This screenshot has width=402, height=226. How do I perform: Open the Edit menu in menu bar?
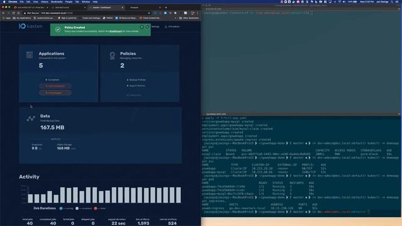pyautogui.click(x=28, y=1)
